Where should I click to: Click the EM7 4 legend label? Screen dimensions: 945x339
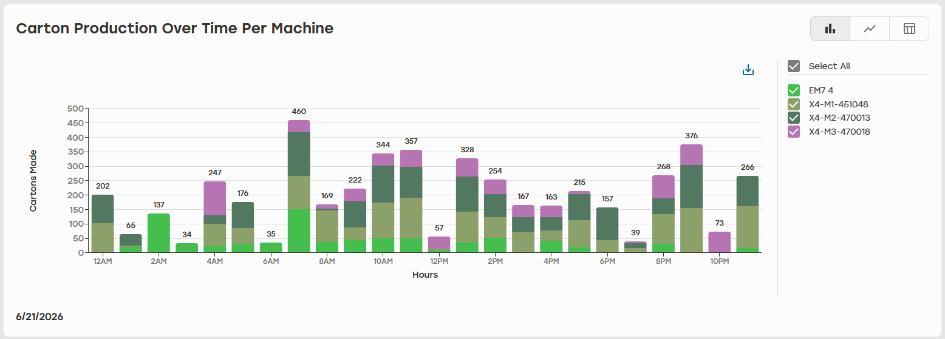[x=821, y=90]
